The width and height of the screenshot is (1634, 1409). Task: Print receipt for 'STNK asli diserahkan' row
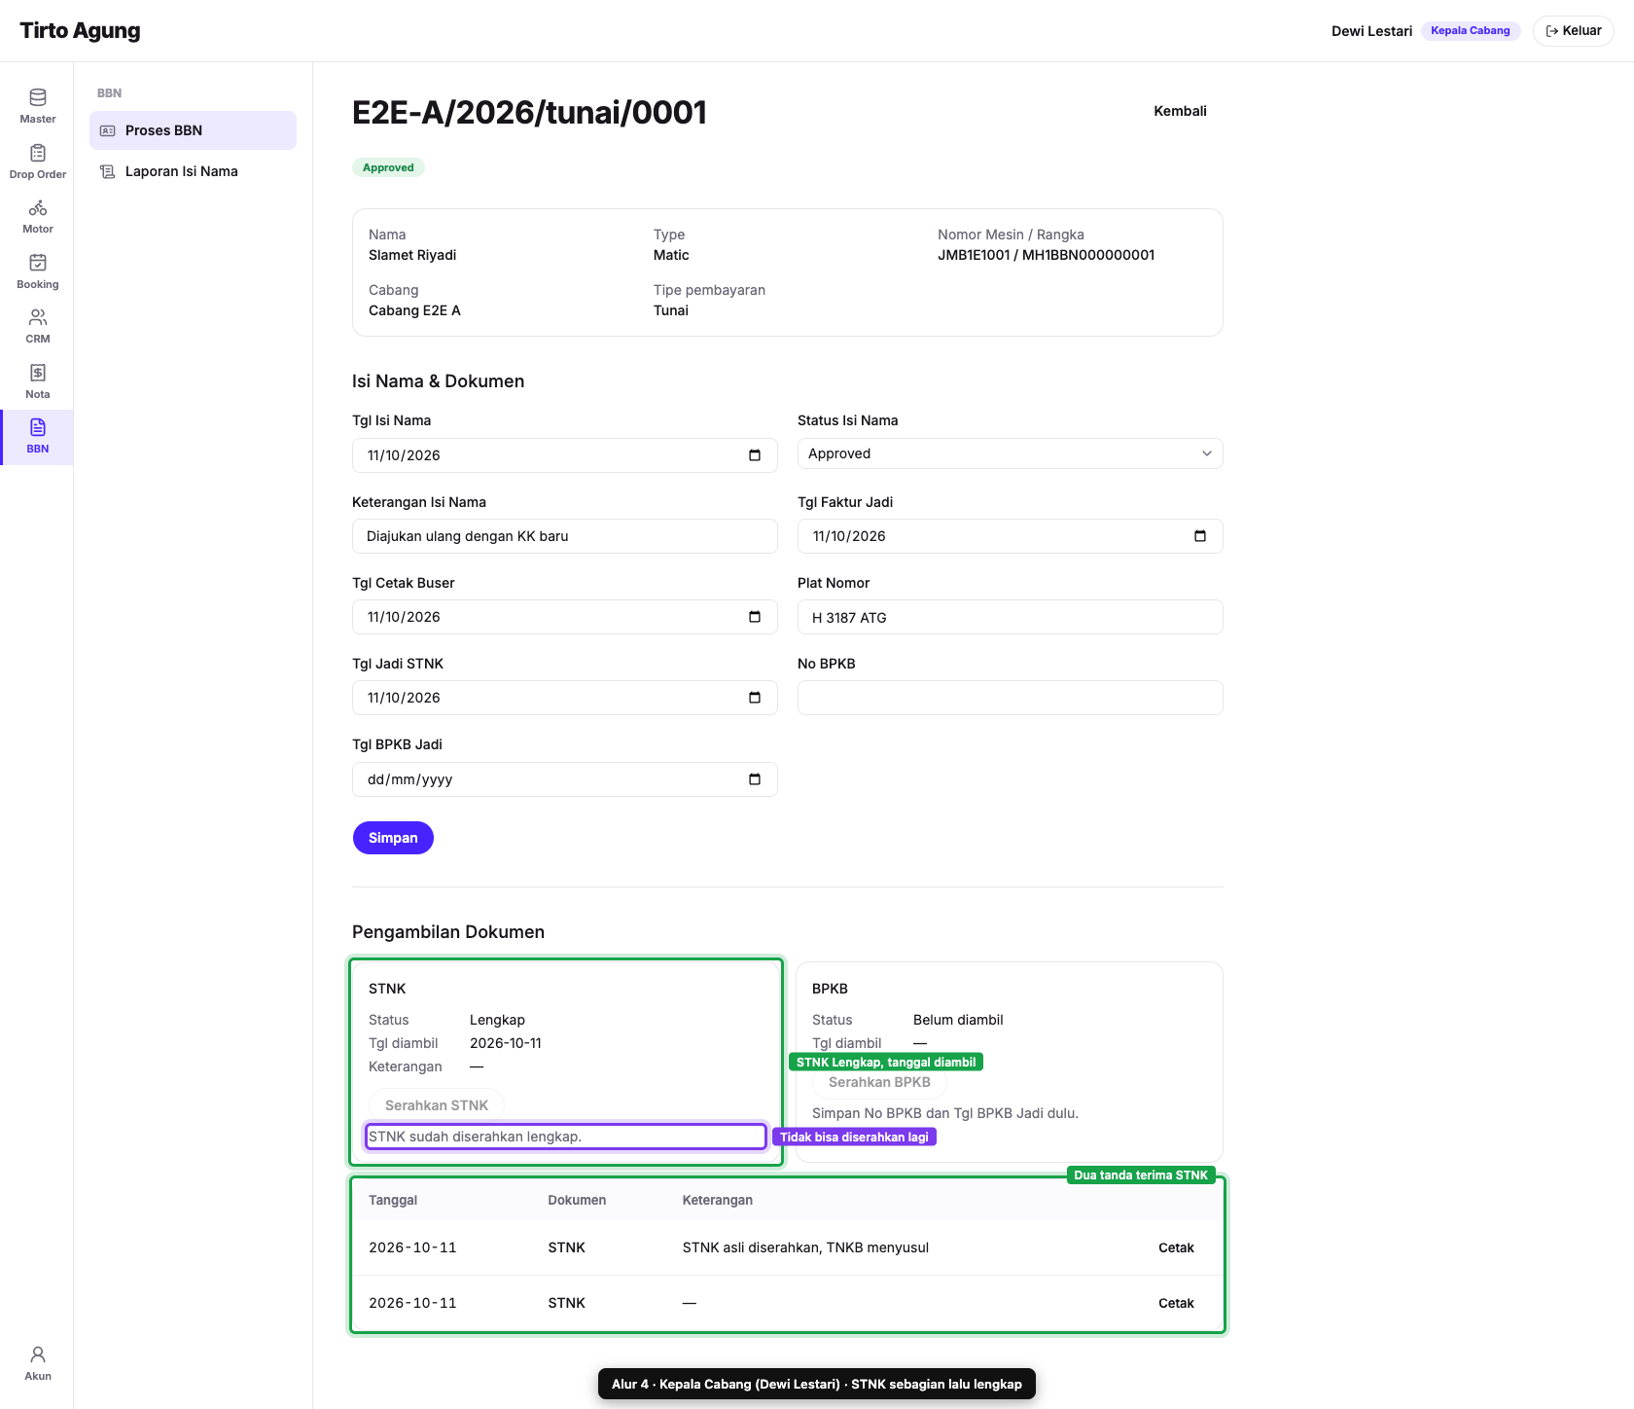(x=1176, y=1247)
